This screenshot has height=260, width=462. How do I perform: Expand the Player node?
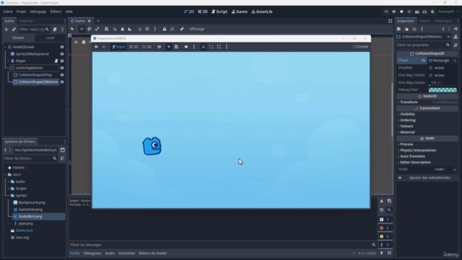(x=8, y=61)
